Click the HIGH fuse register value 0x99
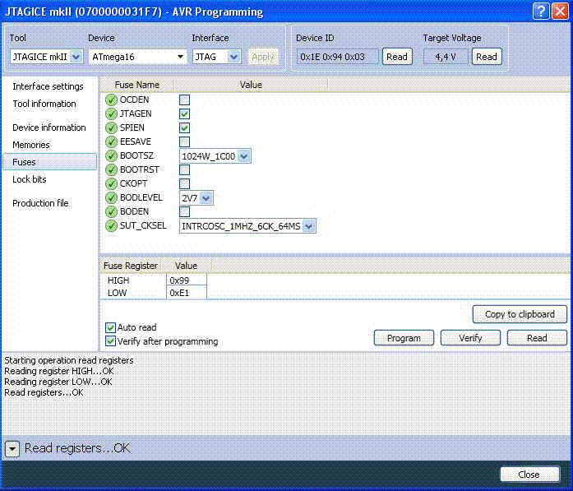The image size is (573, 491). pyautogui.click(x=187, y=280)
